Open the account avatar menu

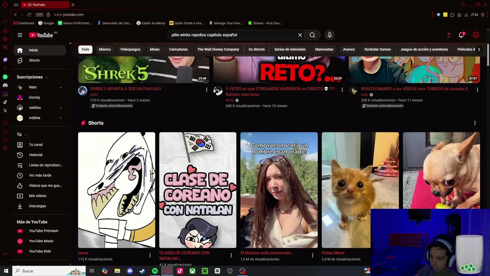point(476,35)
